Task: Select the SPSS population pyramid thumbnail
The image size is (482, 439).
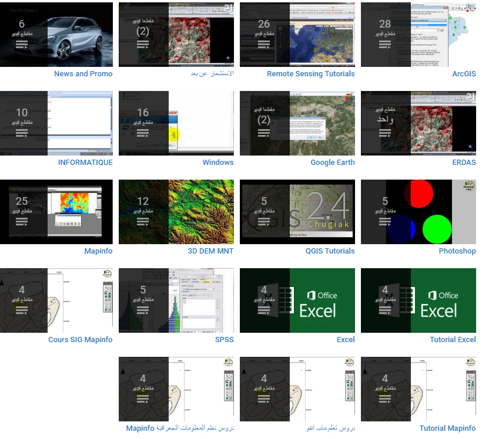Action: (x=176, y=300)
